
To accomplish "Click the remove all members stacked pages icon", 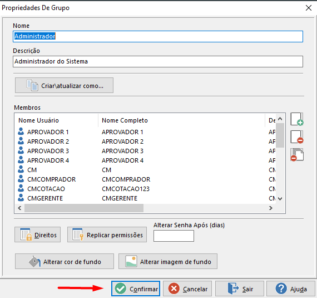I will click(297, 155).
